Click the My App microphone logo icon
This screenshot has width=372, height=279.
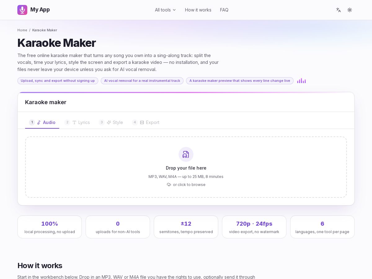[x=22, y=10]
